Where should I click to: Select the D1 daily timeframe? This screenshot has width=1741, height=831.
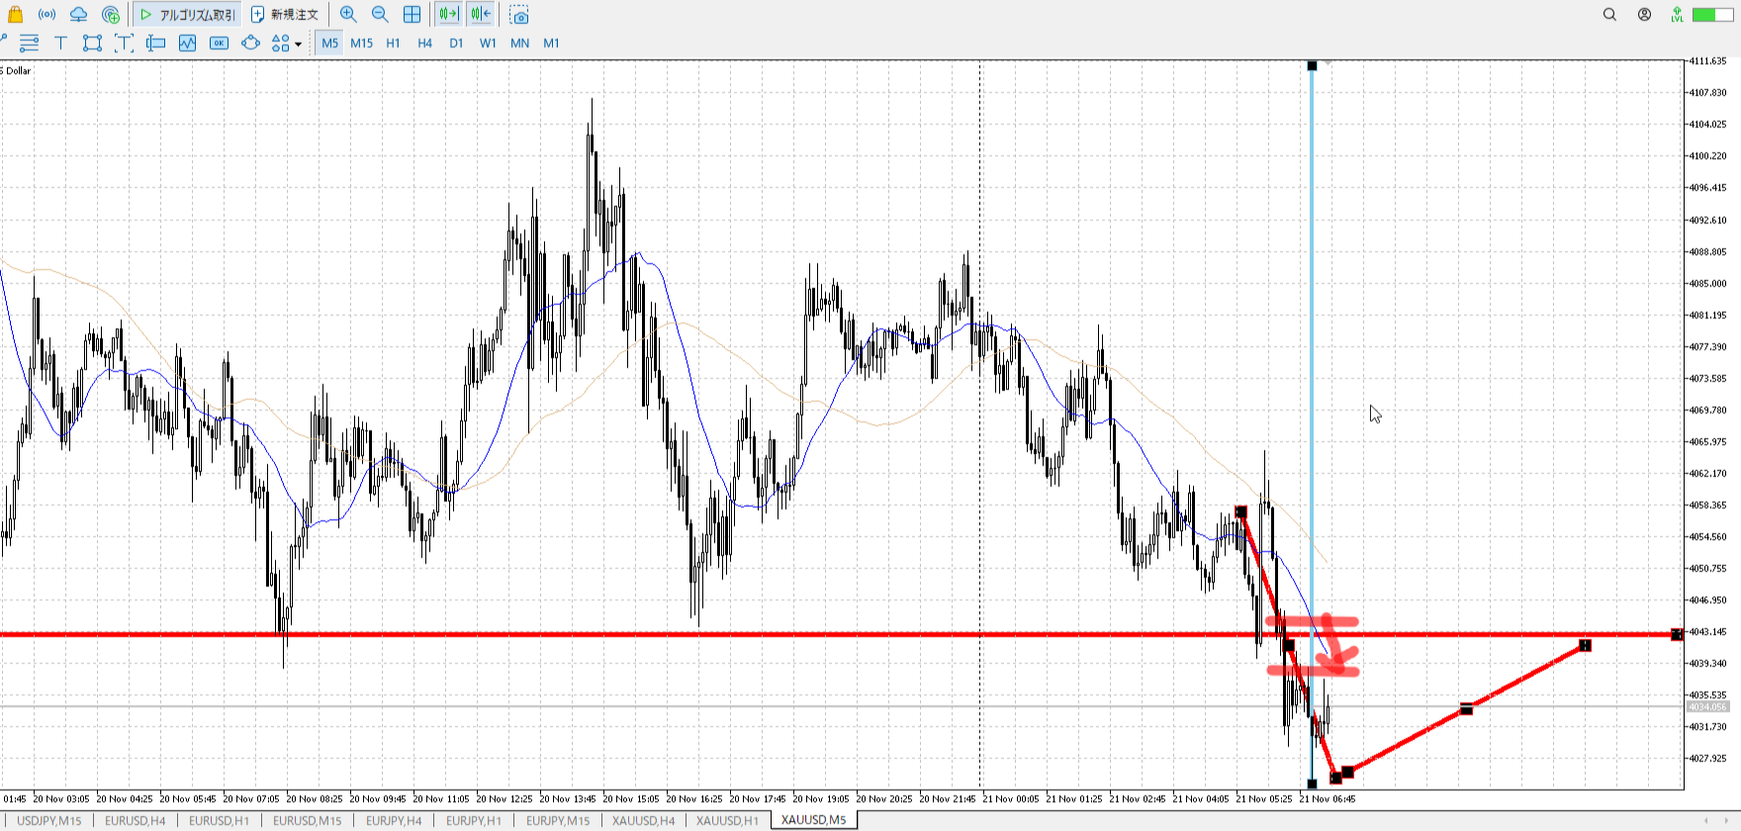(x=456, y=43)
